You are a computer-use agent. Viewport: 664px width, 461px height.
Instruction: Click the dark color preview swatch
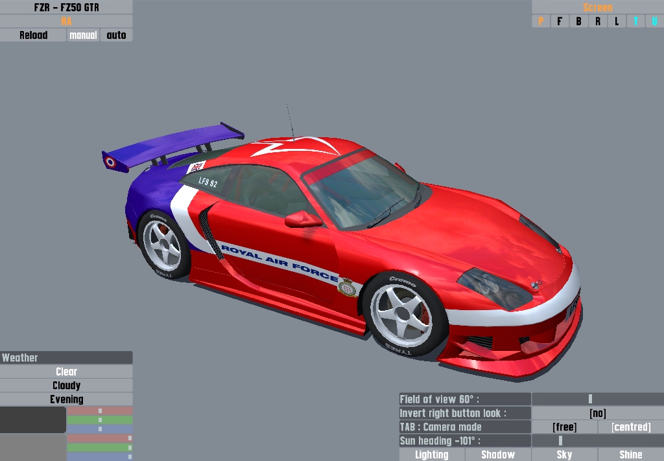click(x=33, y=420)
